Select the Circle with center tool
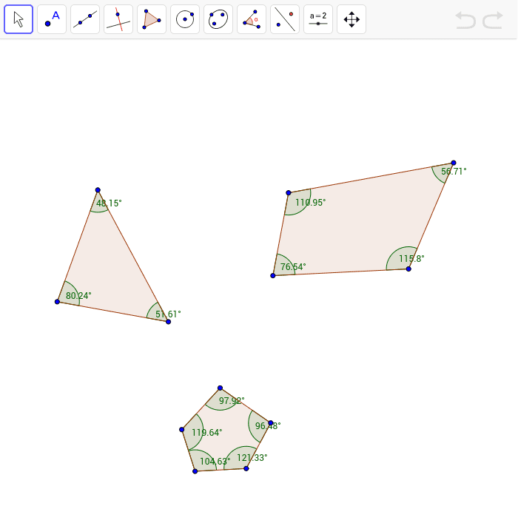 [x=185, y=19]
